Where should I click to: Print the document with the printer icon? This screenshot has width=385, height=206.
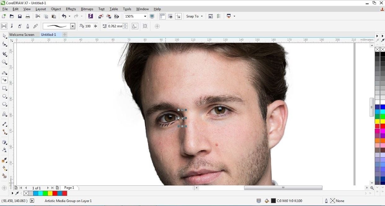(28, 16)
